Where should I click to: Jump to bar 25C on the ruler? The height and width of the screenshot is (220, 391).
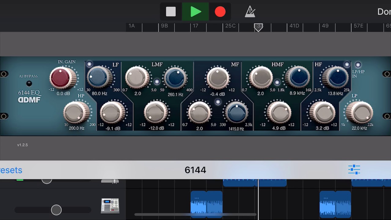pos(230,26)
